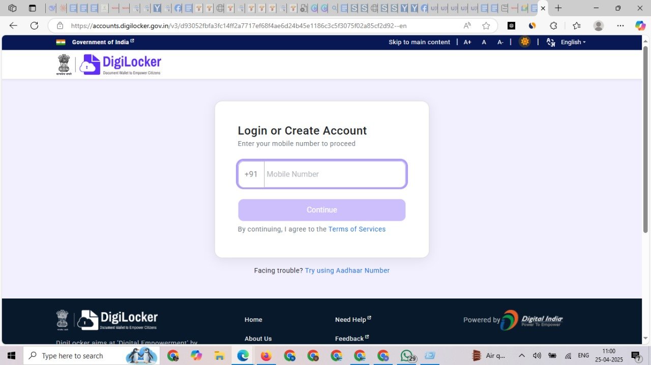
Task: Click the page vertical scrollbar
Action: [x=646, y=139]
